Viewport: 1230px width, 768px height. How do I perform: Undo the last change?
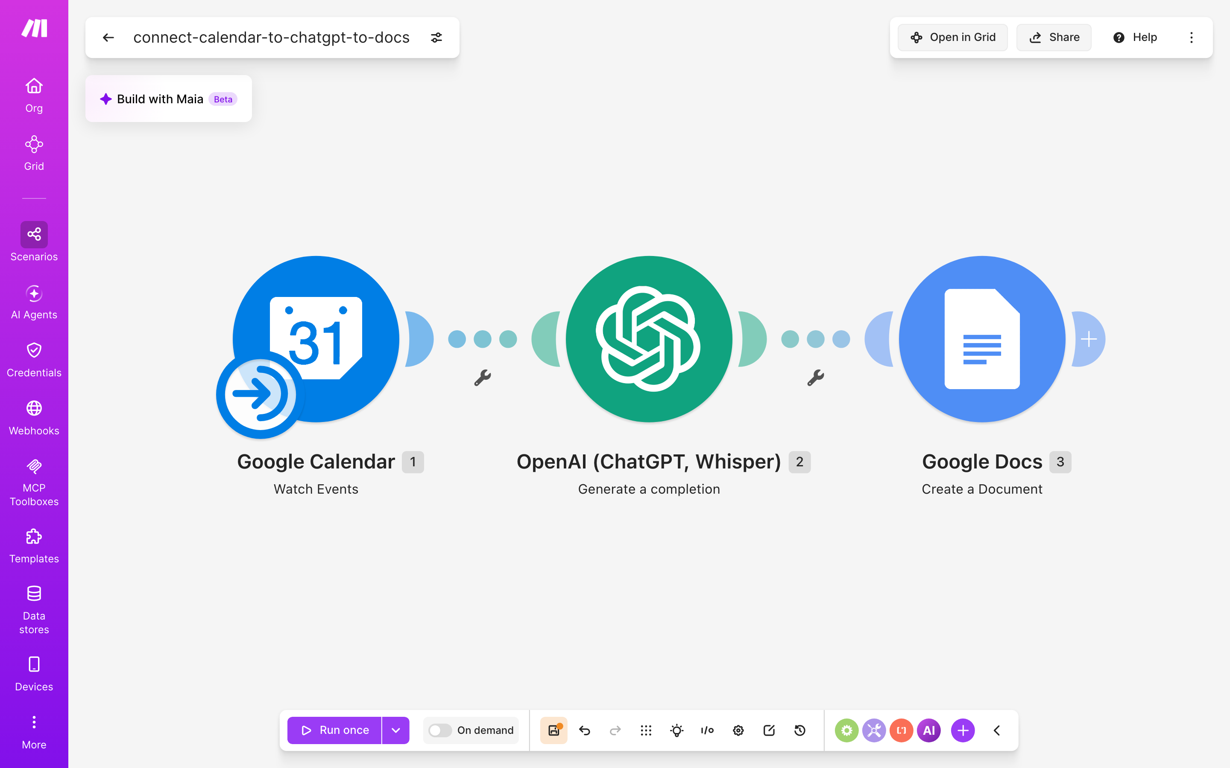click(585, 730)
